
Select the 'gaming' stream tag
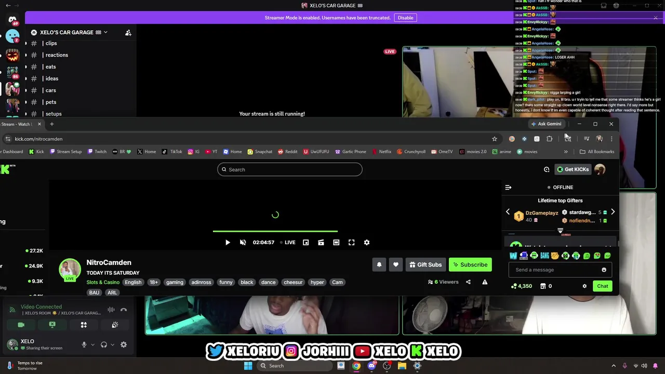click(x=175, y=282)
